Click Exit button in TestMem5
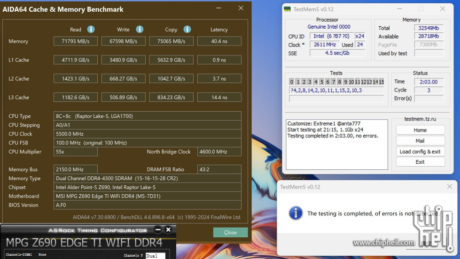The image size is (460, 259). (420, 162)
